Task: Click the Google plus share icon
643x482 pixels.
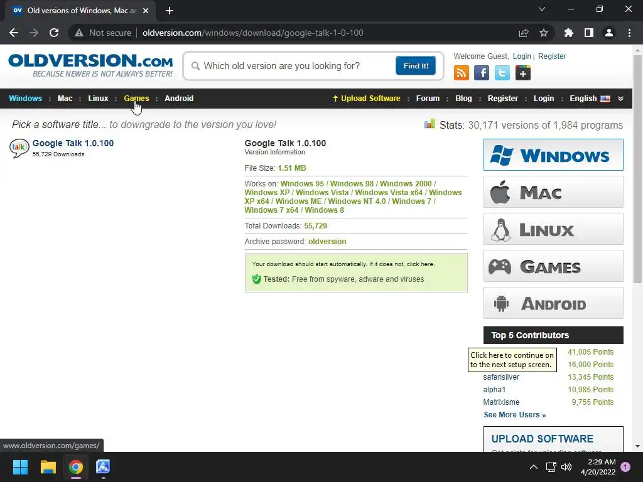Action: [522, 73]
